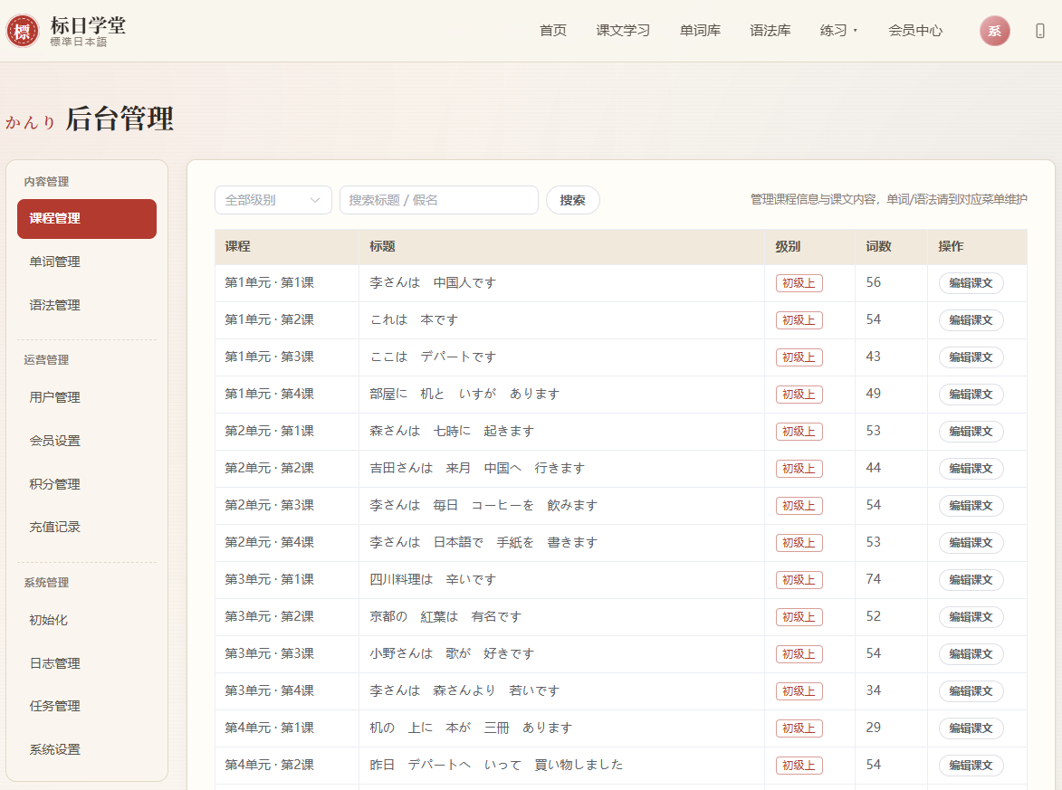The width and height of the screenshot is (1062, 790).
Task: Open 用户管理 in the sidebar
Action: click(87, 397)
